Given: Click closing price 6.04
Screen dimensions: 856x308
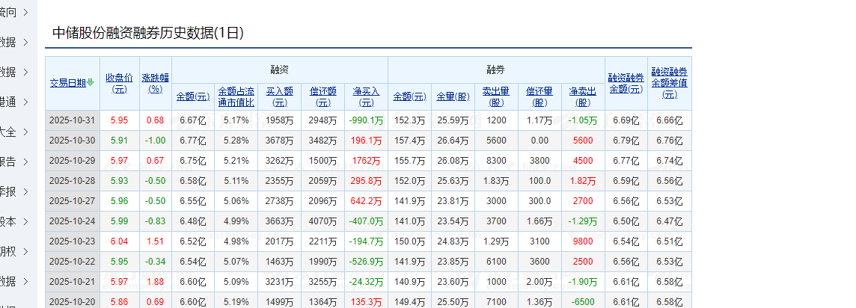Looking at the screenshot, I should 120,241.
